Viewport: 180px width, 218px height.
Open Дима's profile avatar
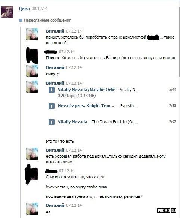tap(7, 12)
